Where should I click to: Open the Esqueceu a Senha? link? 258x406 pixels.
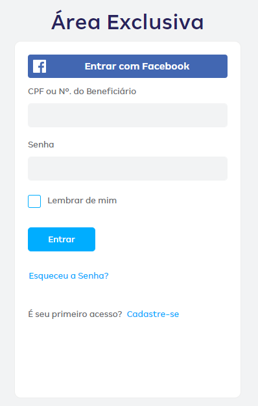click(69, 276)
